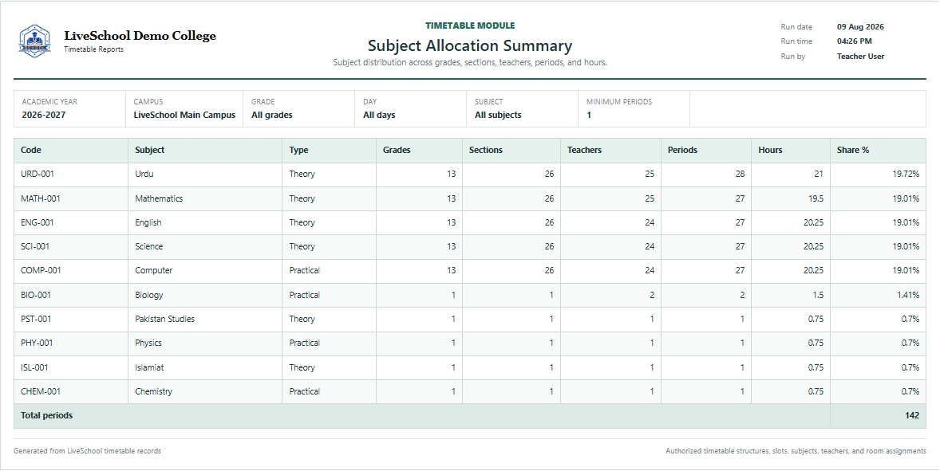Image resolution: width=940 pixels, height=471 pixels.
Task: Click the All grades filter value
Action: (271, 115)
